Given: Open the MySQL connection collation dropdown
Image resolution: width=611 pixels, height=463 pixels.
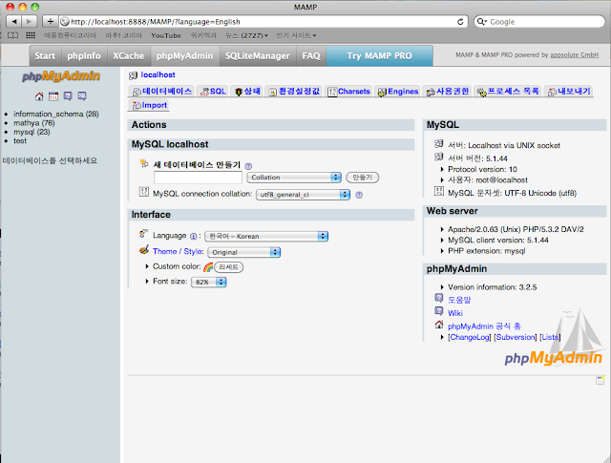Looking at the screenshot, I should (x=304, y=195).
